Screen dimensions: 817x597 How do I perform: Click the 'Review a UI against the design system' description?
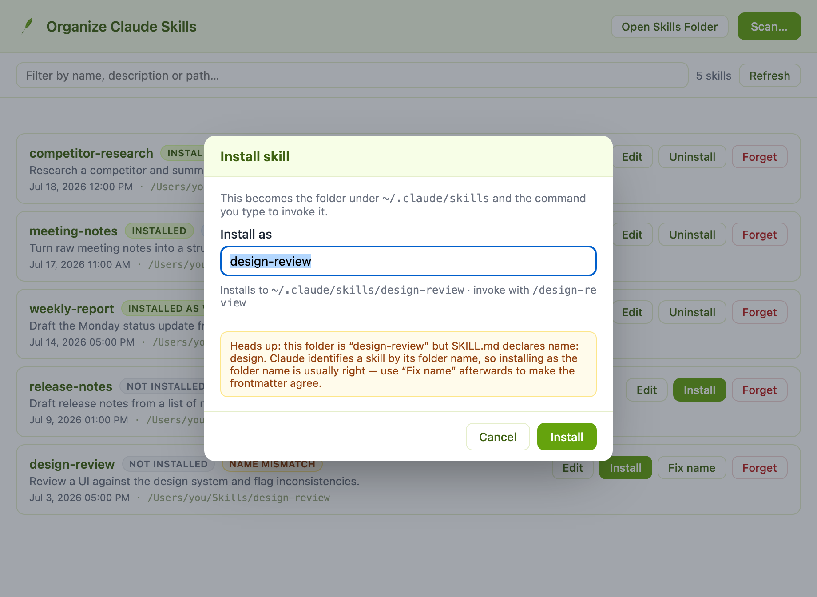point(194,481)
